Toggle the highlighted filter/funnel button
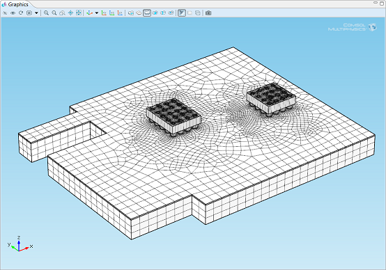 click(182, 13)
